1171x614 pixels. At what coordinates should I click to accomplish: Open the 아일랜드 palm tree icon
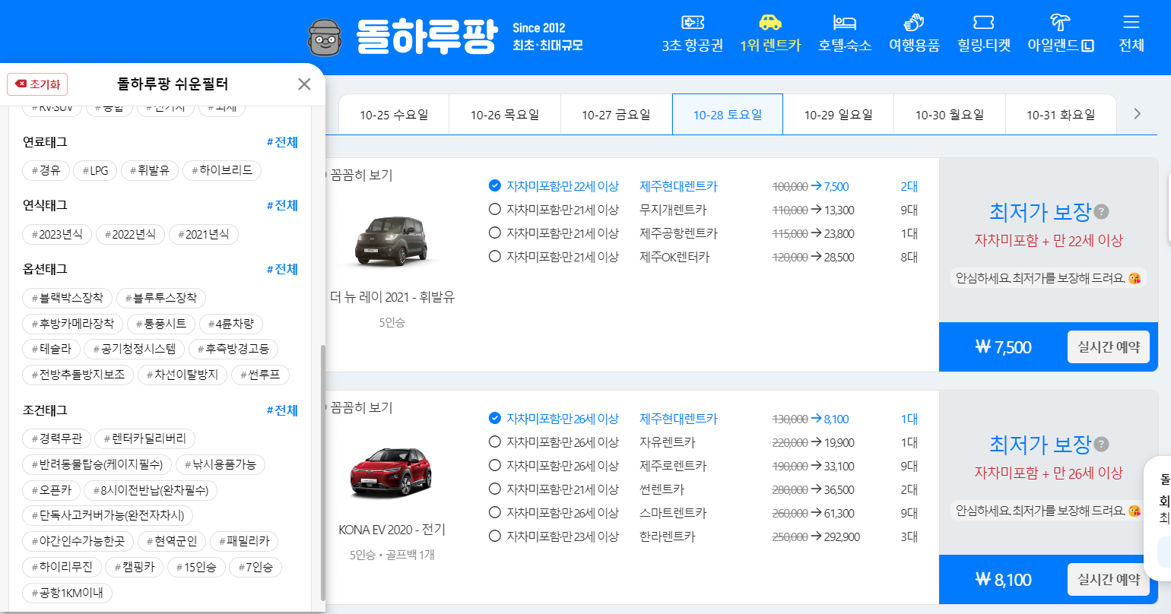[x=1060, y=23]
